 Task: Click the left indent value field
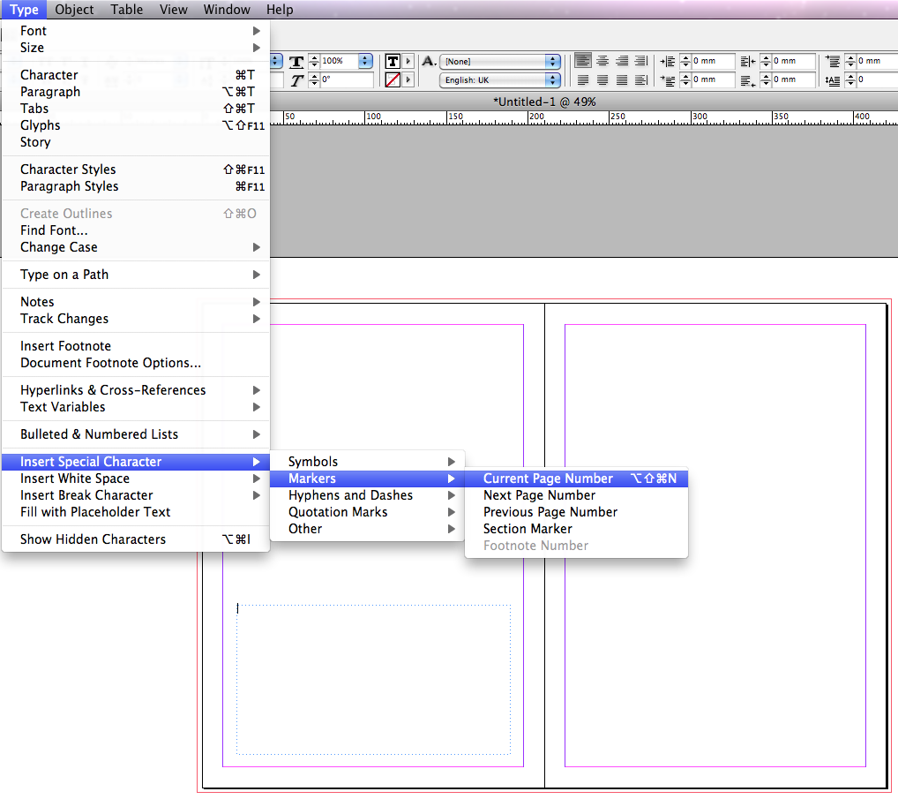707,61
